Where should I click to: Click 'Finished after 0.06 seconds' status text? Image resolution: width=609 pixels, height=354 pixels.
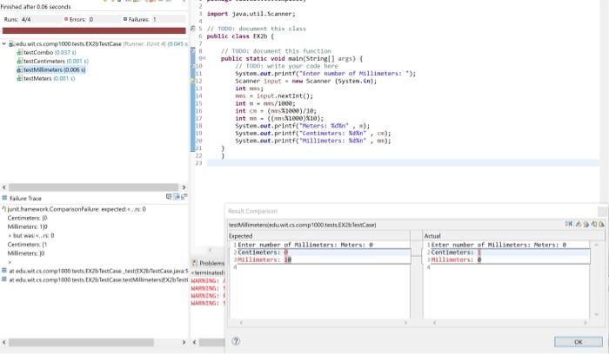click(x=36, y=7)
